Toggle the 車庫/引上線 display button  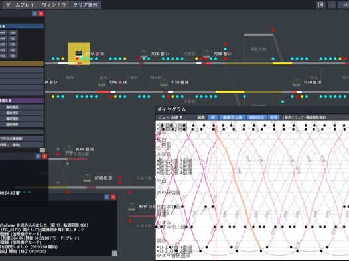click(x=232, y=117)
